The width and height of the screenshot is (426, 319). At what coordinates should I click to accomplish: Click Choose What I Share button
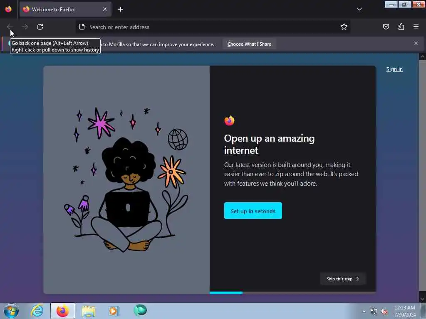coord(249,44)
